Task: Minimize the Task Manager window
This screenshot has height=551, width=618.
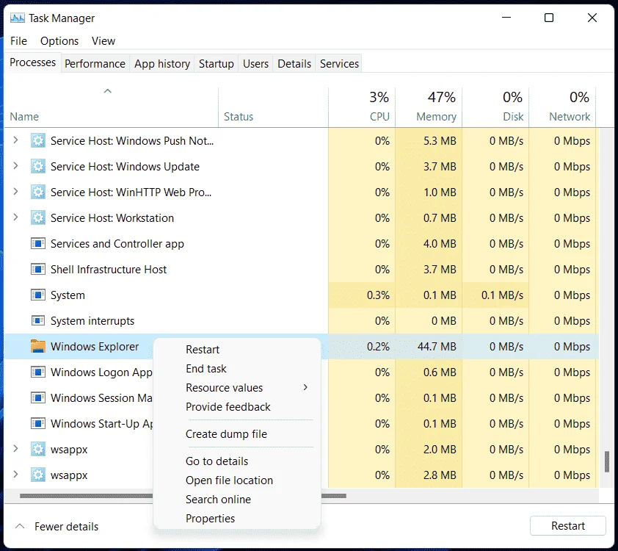Action: pyautogui.click(x=506, y=18)
